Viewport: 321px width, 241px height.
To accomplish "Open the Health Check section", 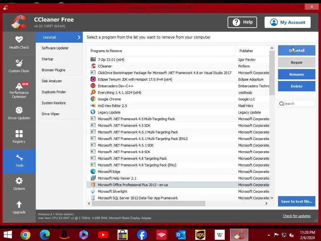I will pos(19,43).
